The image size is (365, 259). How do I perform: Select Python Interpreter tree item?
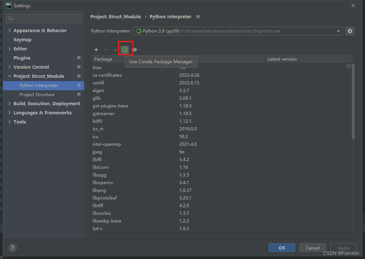pyautogui.click(x=44, y=85)
